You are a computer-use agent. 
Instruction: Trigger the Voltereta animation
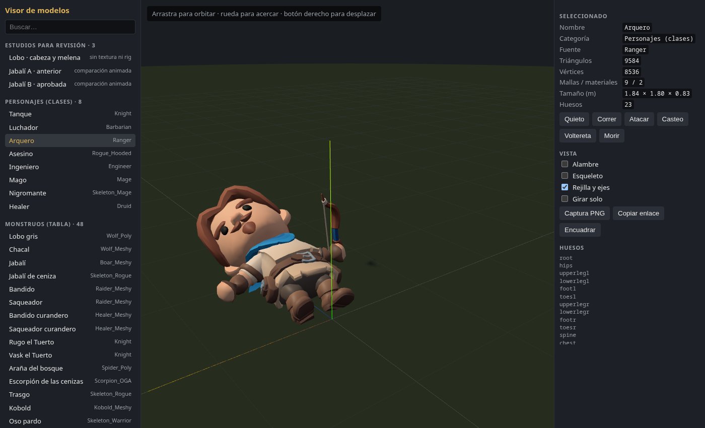[x=578, y=136]
